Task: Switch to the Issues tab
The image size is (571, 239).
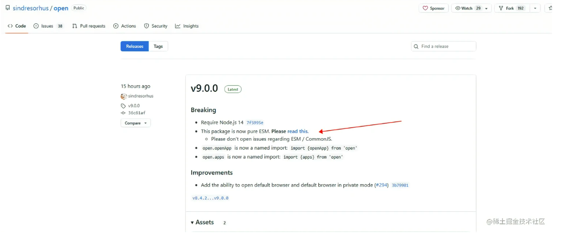Action: (x=49, y=26)
